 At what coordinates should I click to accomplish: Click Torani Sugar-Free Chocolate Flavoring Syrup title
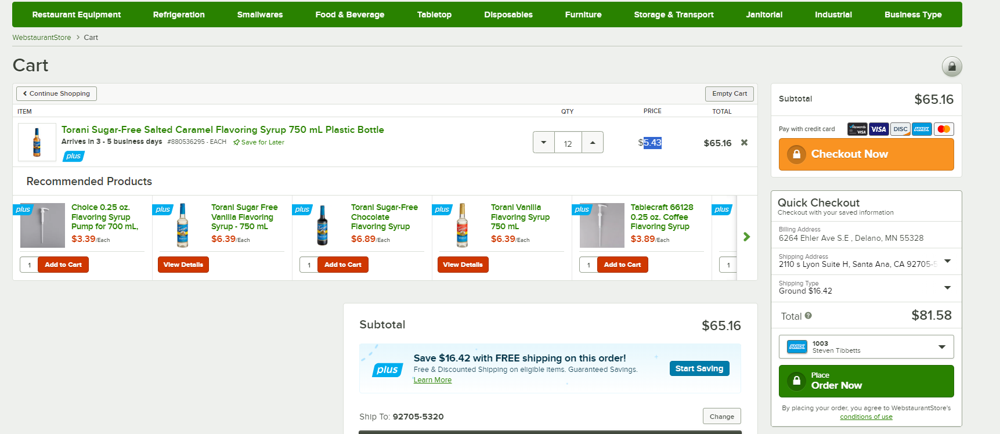(384, 217)
